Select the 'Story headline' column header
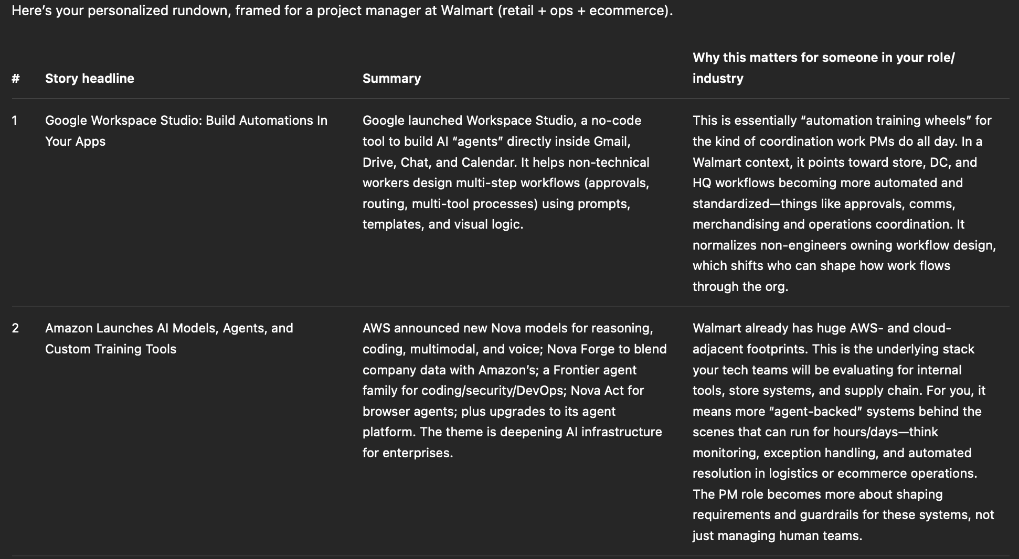This screenshot has height=559, width=1019. tap(90, 79)
